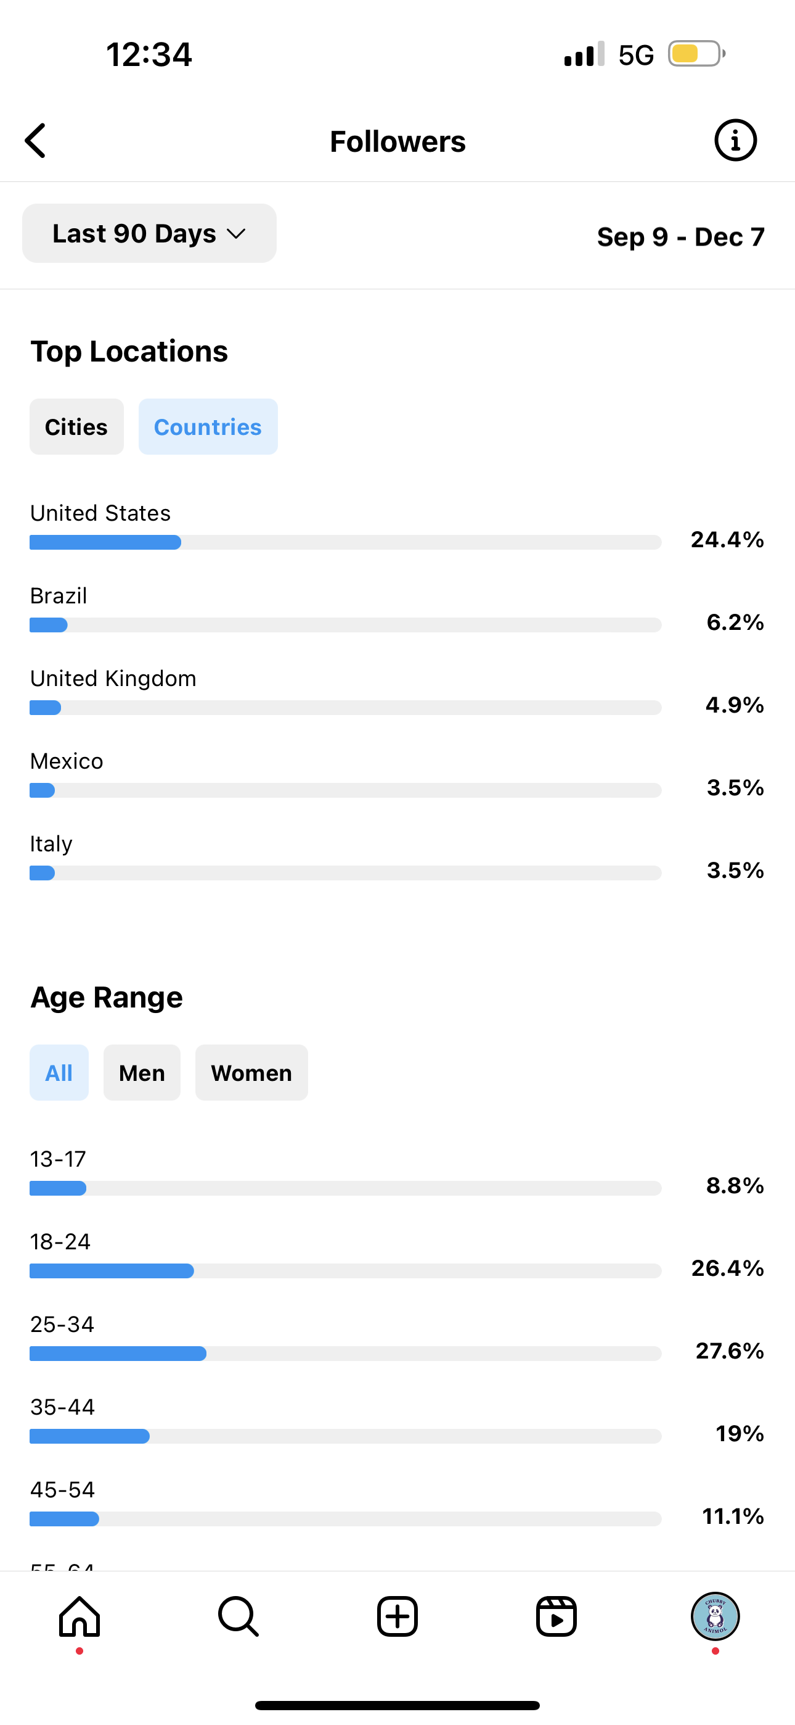795x1725 pixels.
Task: Tap the United States percentage bar
Action: click(345, 542)
